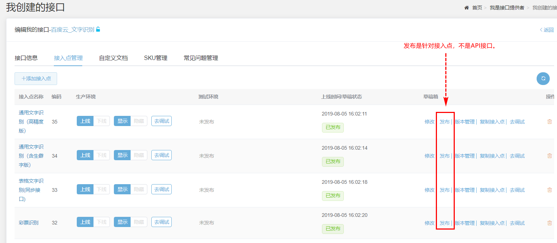Click the unlock icon beside 百度云_文字识别
This screenshot has height=243, width=557.
(98, 29)
